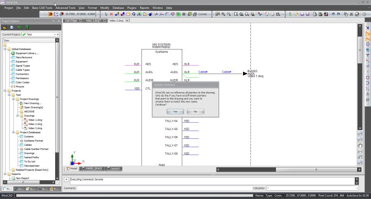Open the Plugins menu

click(x=132, y=8)
